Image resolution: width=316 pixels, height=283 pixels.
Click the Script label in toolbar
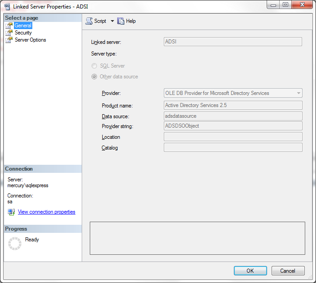pos(100,21)
